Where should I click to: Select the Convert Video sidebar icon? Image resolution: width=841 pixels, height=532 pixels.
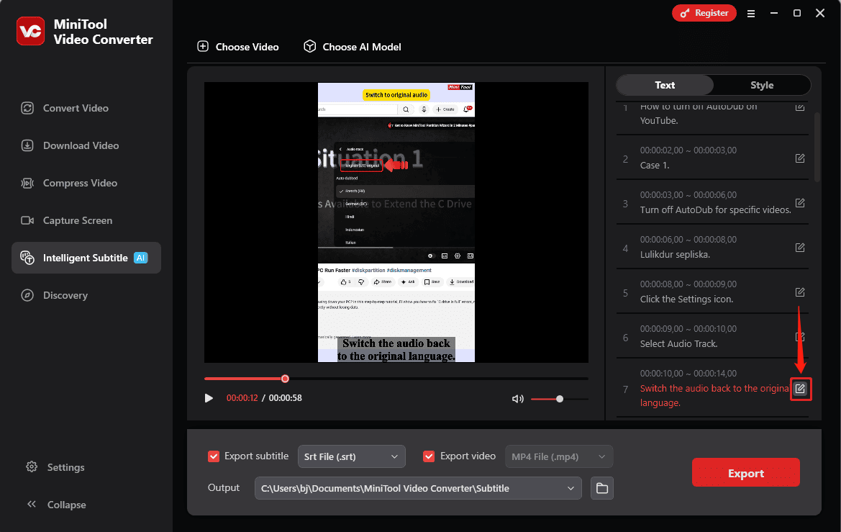tap(27, 108)
